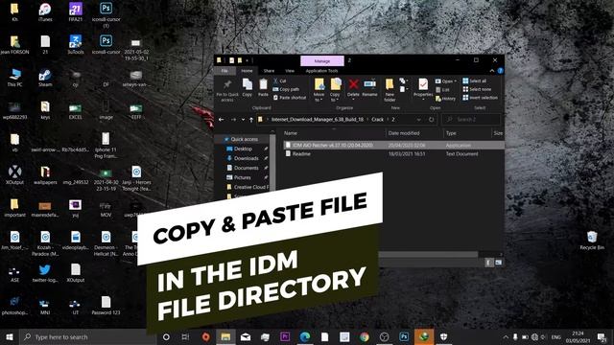Click the Windows Start button
Viewport: 614px width, 345px height.
tap(10, 336)
